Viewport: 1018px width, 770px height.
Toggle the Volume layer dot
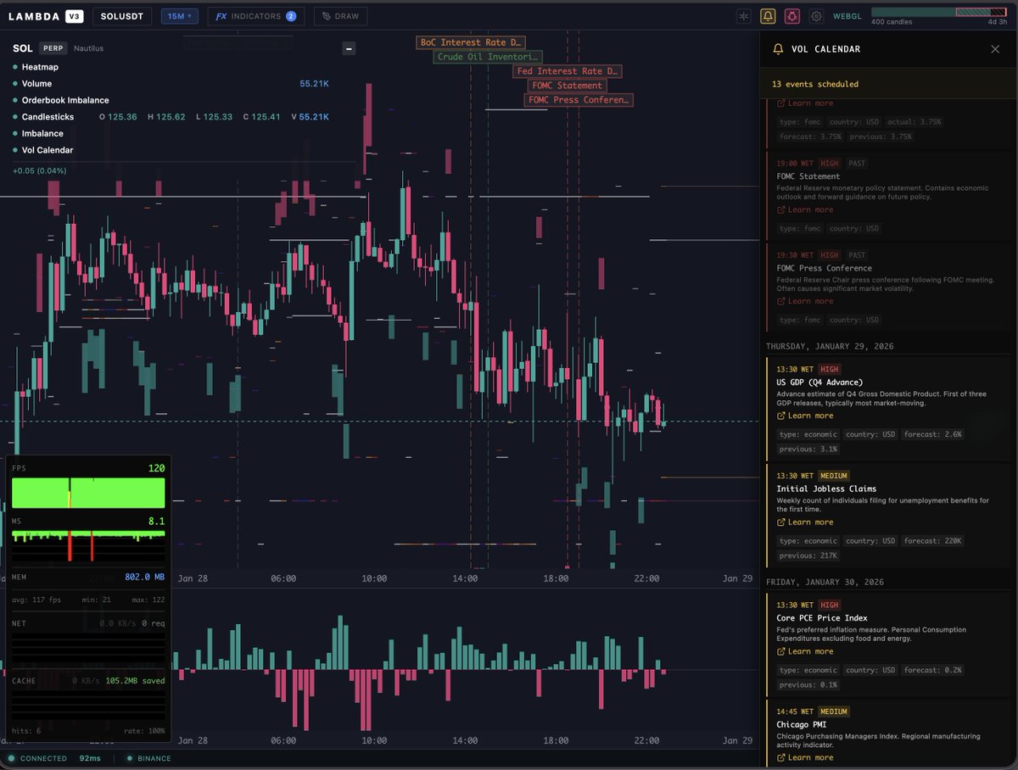click(x=15, y=84)
